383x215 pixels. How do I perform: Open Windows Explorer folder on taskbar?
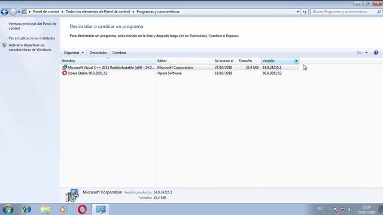point(45,210)
